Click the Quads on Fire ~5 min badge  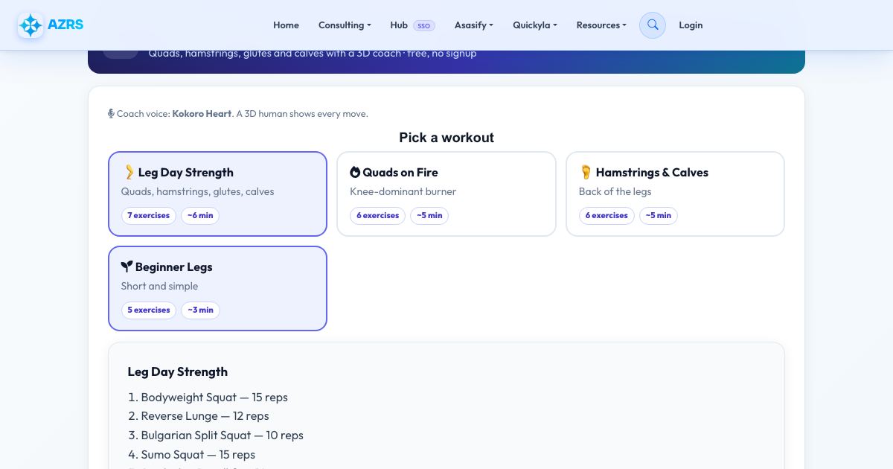pyautogui.click(x=429, y=216)
